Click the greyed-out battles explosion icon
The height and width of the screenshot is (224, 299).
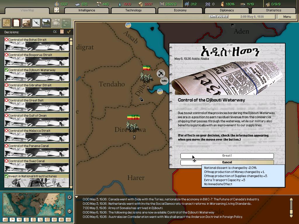coord(56,23)
